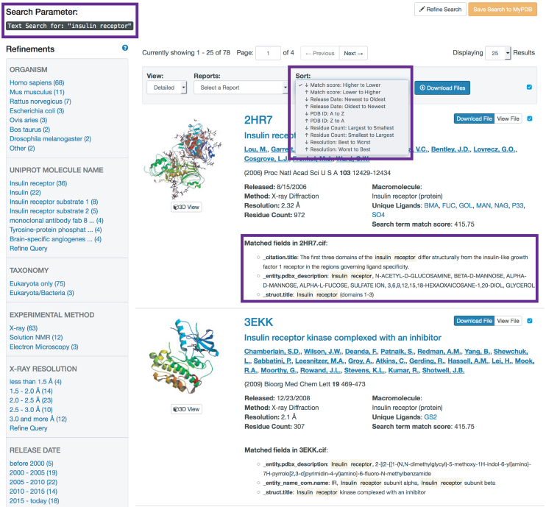This screenshot has width=546, height=507.
Task: Click Download Files button with download icon
Action: (442, 88)
